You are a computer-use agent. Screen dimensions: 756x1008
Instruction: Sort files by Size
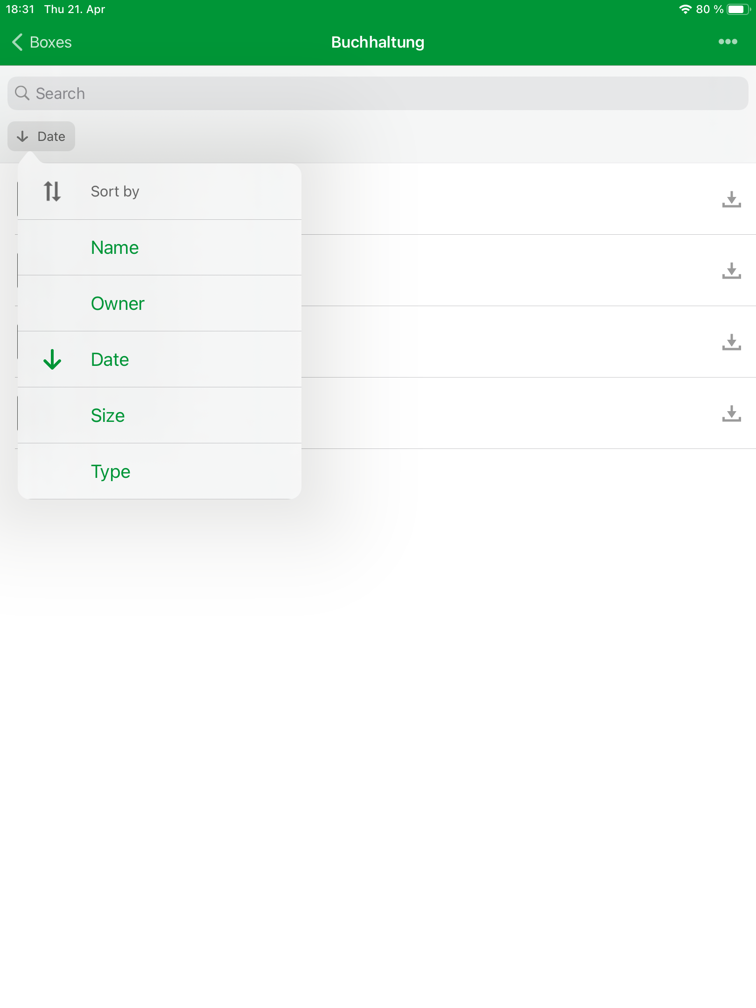pyautogui.click(x=160, y=415)
